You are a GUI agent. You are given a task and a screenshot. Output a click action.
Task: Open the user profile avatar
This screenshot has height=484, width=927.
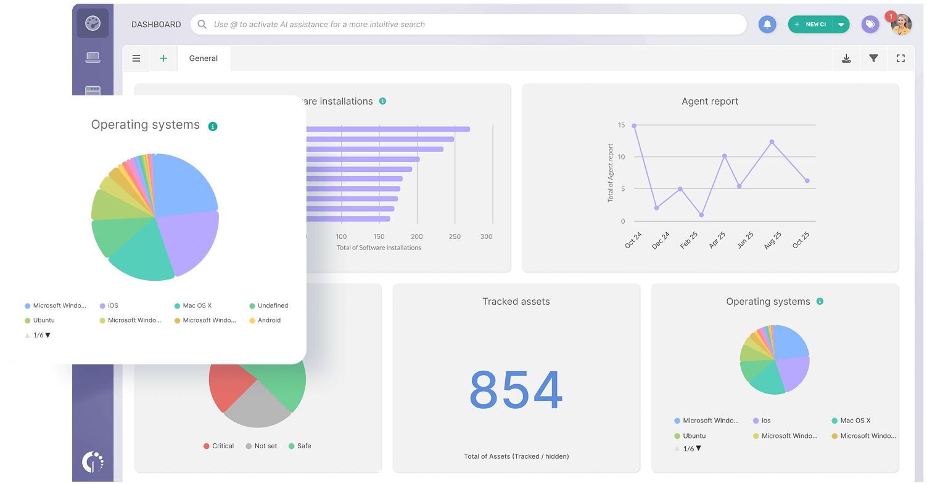tap(901, 25)
